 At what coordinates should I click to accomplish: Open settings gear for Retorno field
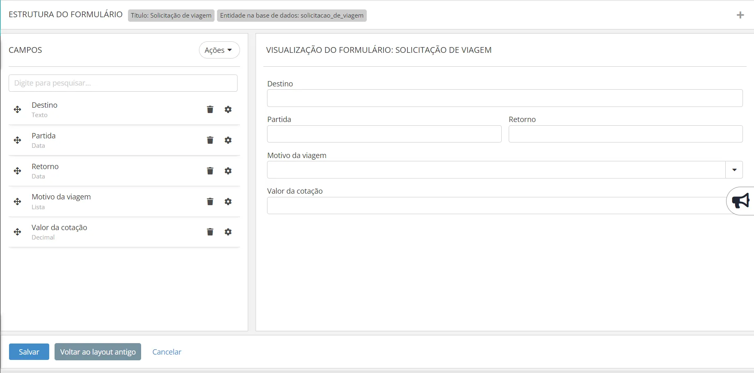[x=228, y=171]
